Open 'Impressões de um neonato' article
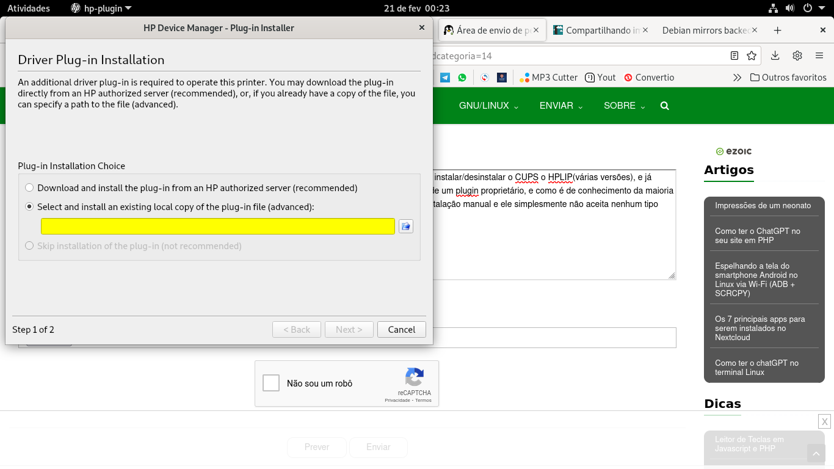This screenshot has height=469, width=834. pos(763,206)
